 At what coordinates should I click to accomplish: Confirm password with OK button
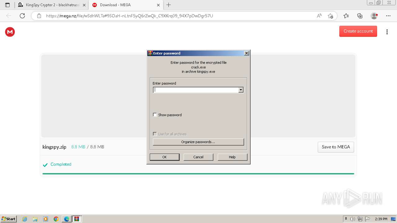(164, 157)
